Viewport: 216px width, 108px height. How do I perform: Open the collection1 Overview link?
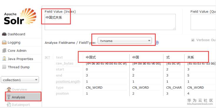coord(19,89)
